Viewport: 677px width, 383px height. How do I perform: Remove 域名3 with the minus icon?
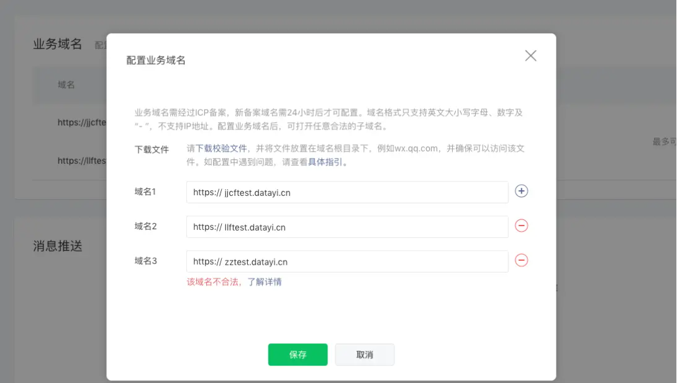tap(522, 260)
